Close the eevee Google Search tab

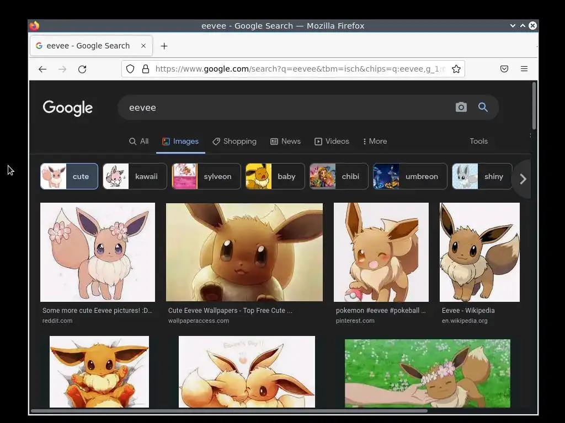pos(143,46)
